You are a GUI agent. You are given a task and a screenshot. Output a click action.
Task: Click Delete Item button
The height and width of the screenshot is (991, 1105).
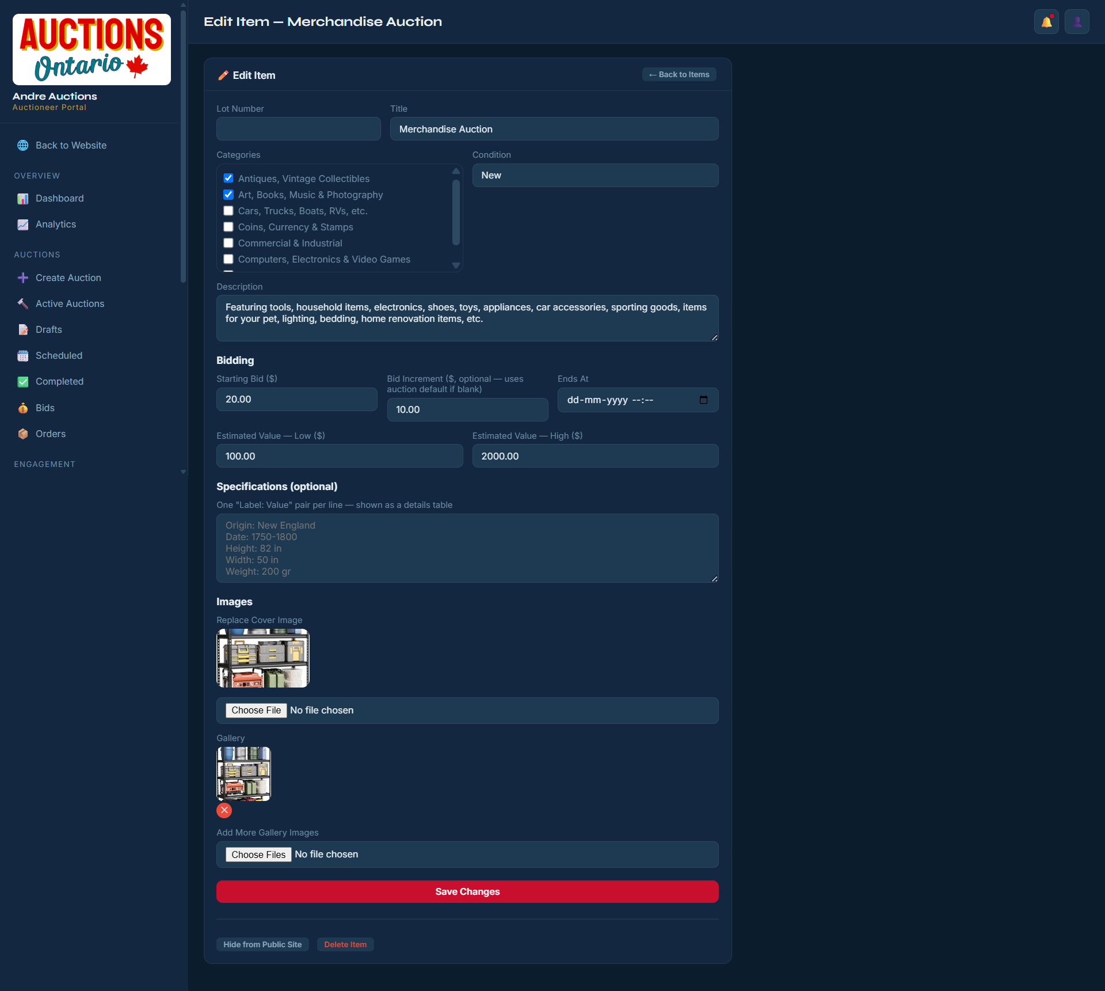(x=345, y=944)
